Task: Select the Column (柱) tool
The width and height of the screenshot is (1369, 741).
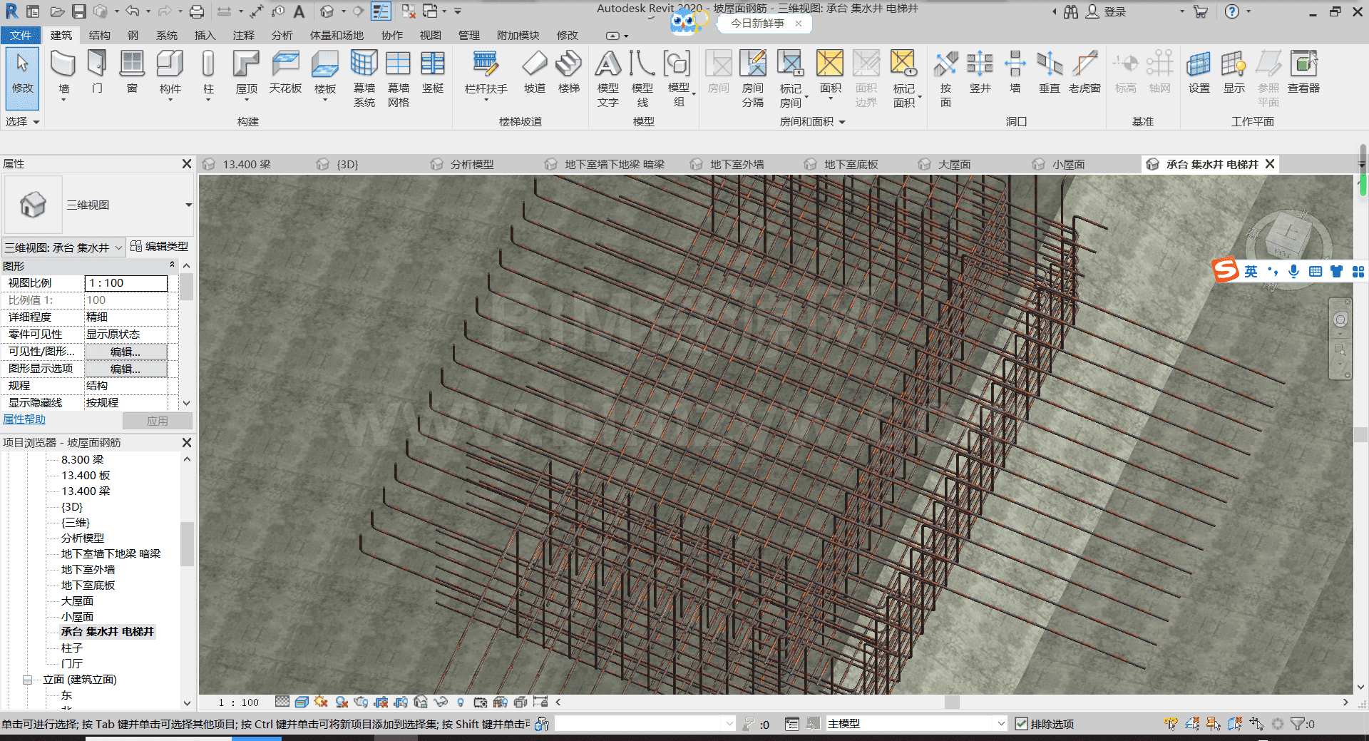Action: (208, 73)
